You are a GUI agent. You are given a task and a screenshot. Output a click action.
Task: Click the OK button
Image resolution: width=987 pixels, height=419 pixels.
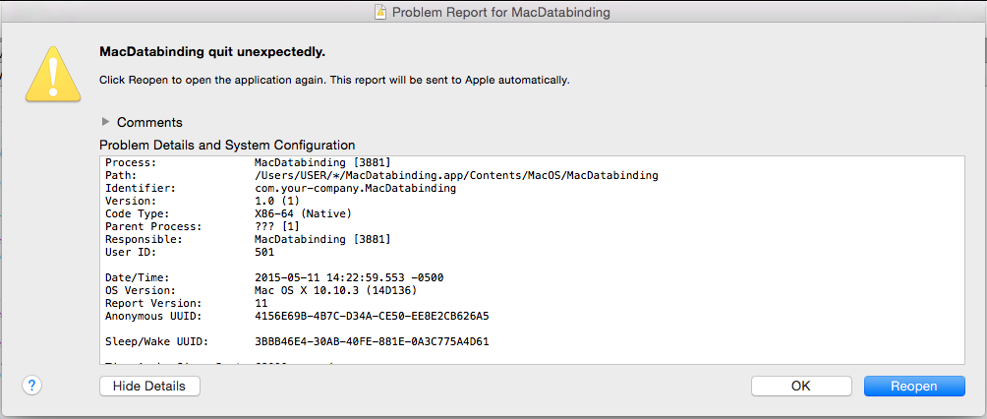[x=800, y=387]
